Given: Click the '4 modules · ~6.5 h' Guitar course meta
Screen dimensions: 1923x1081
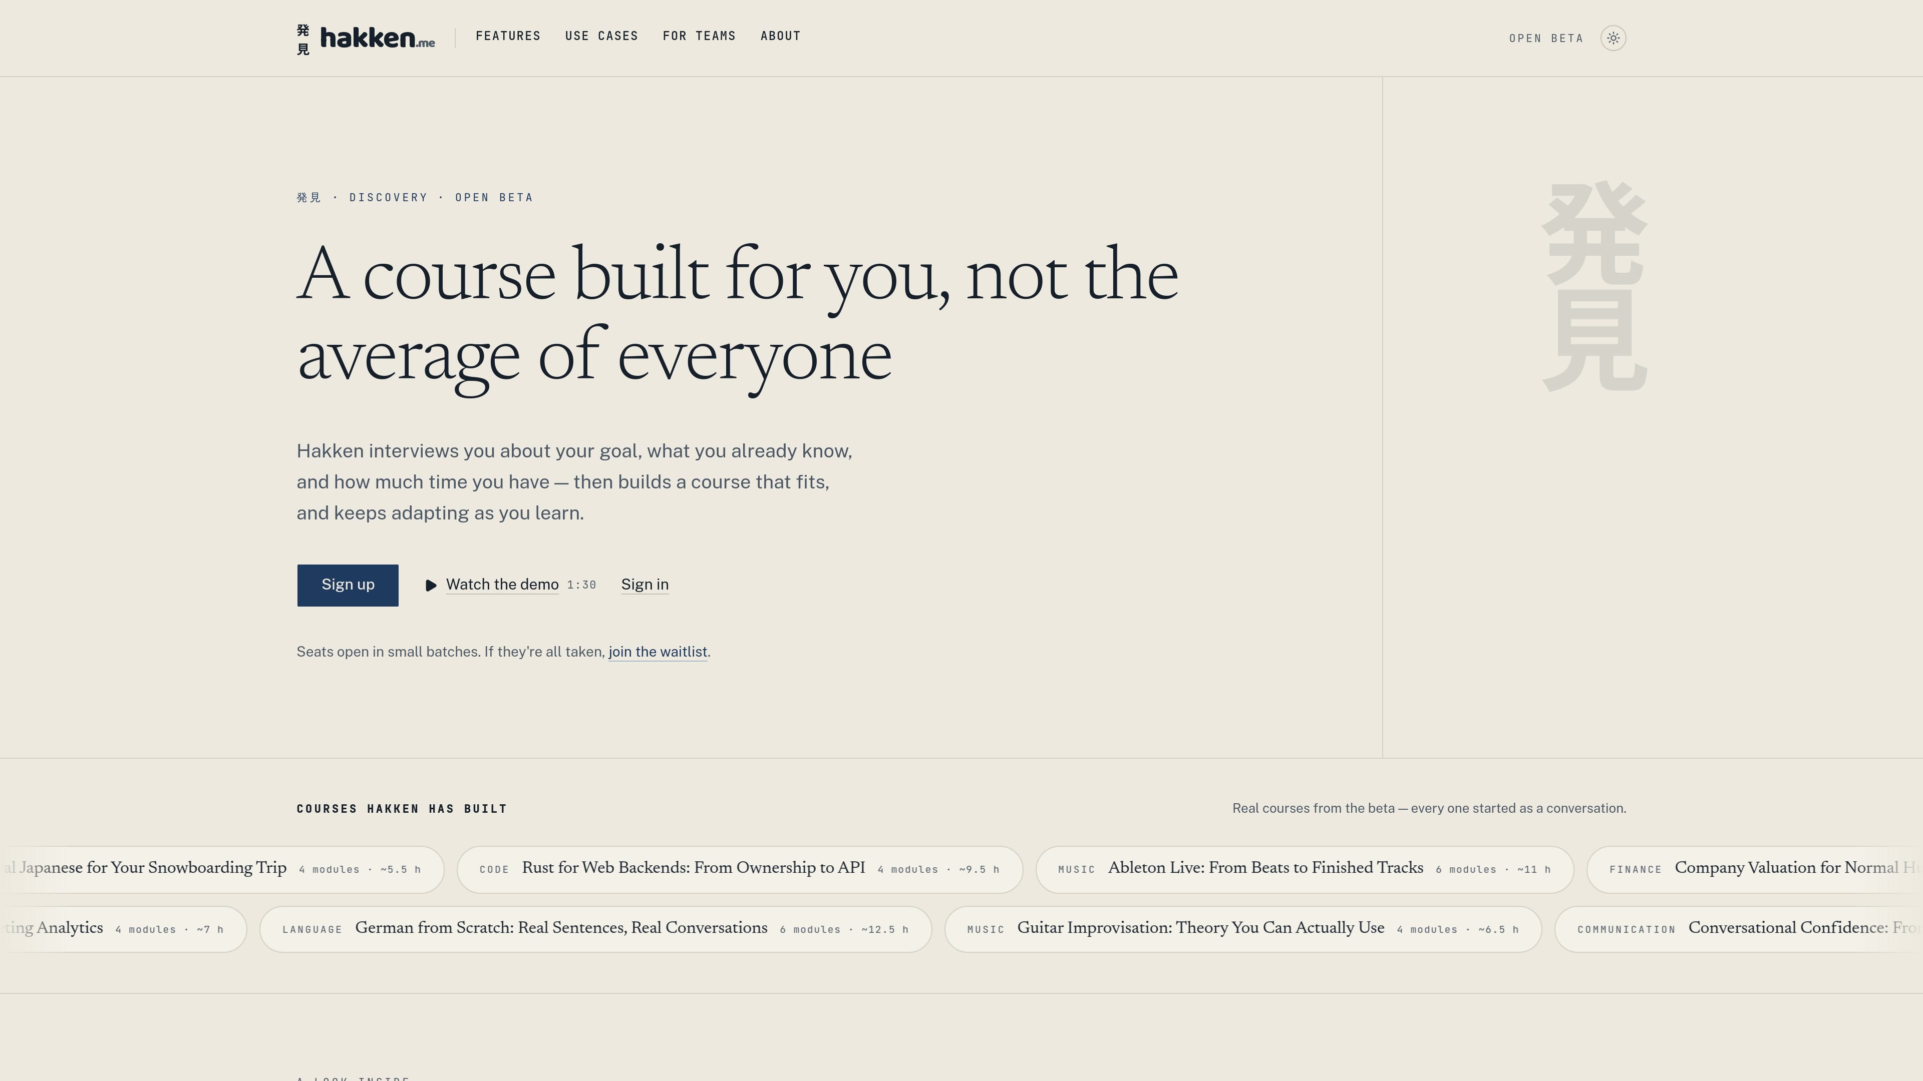Looking at the screenshot, I should (x=1457, y=929).
